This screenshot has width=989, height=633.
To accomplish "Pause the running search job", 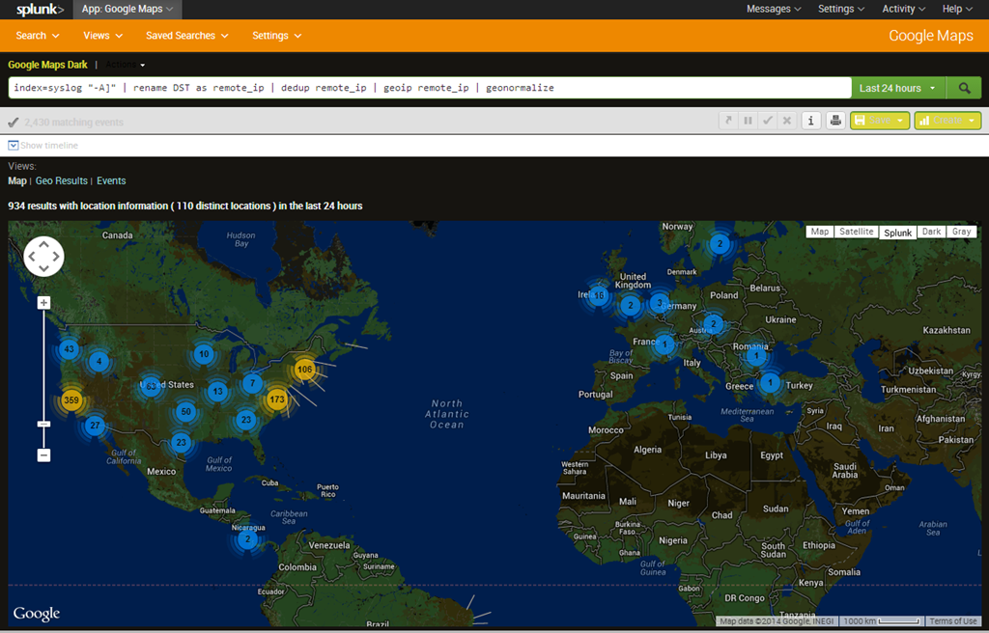I will pyautogui.click(x=748, y=121).
